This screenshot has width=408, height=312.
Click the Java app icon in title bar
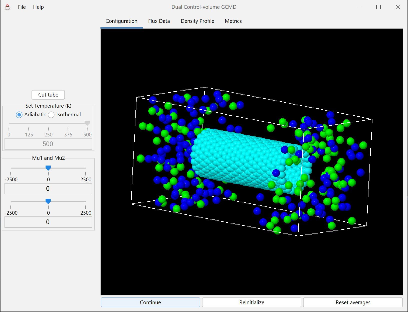coord(8,7)
